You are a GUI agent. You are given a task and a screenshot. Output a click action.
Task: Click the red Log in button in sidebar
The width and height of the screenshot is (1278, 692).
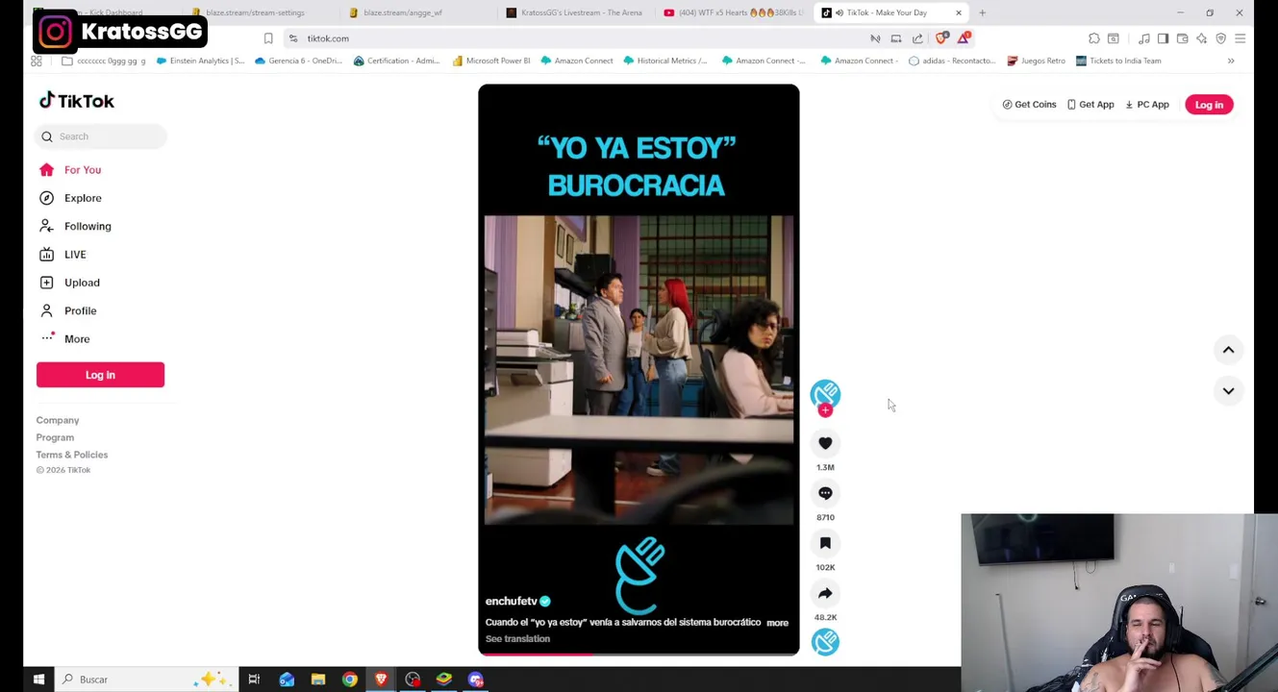coord(100,375)
